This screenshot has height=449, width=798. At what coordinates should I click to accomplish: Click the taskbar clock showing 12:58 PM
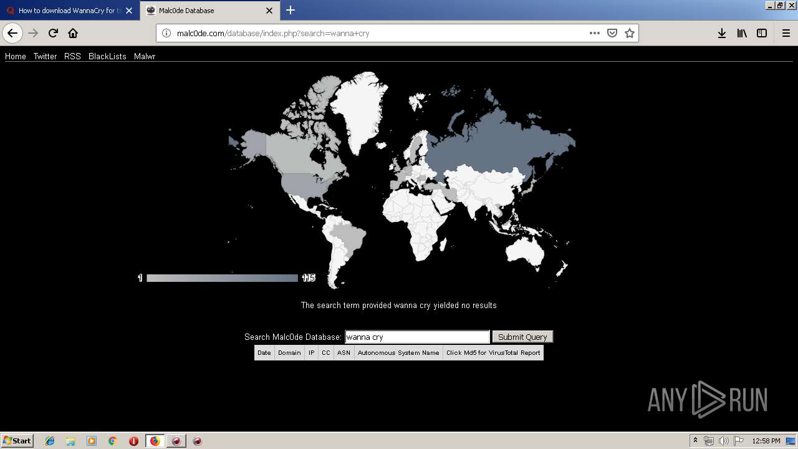point(766,441)
